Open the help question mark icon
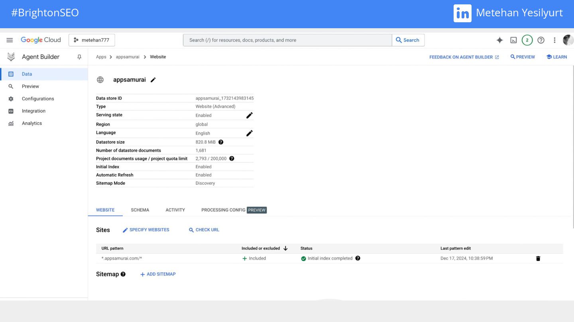574x322 pixels. [x=541, y=40]
